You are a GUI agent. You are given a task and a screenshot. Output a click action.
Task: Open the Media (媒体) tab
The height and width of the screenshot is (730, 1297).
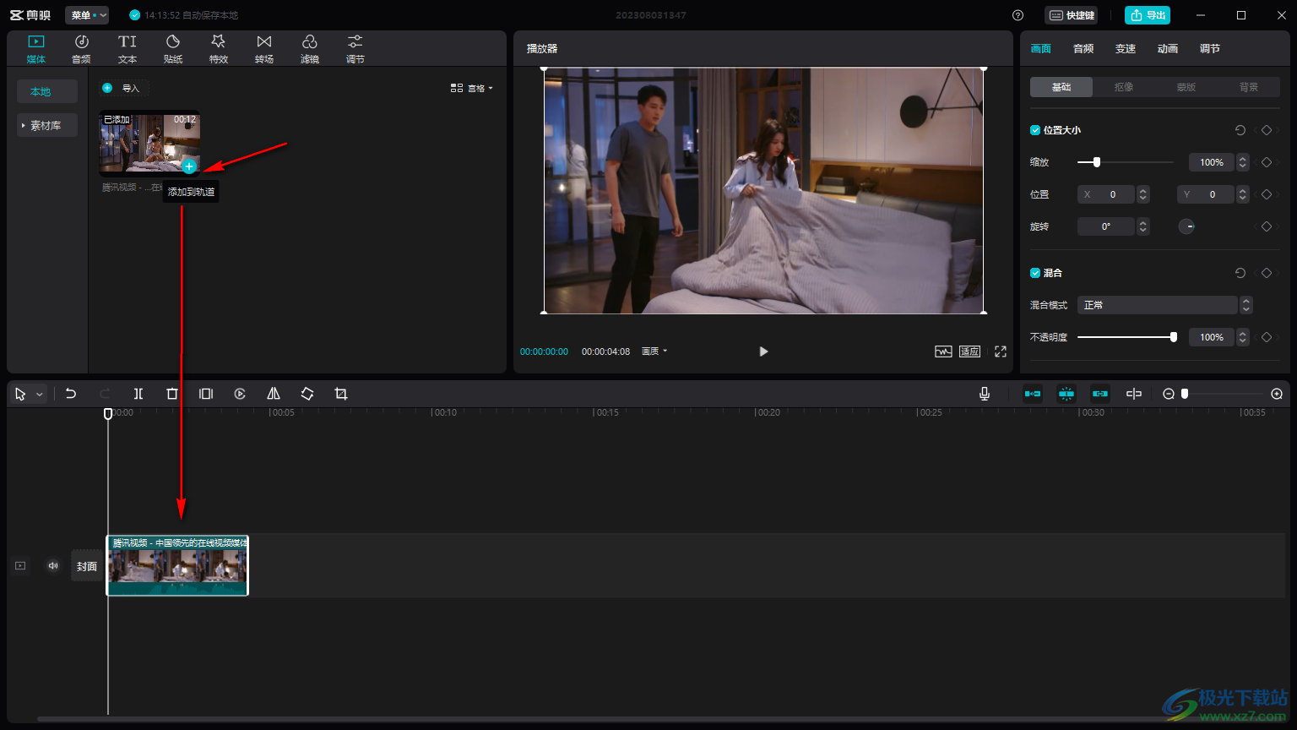[x=36, y=49]
